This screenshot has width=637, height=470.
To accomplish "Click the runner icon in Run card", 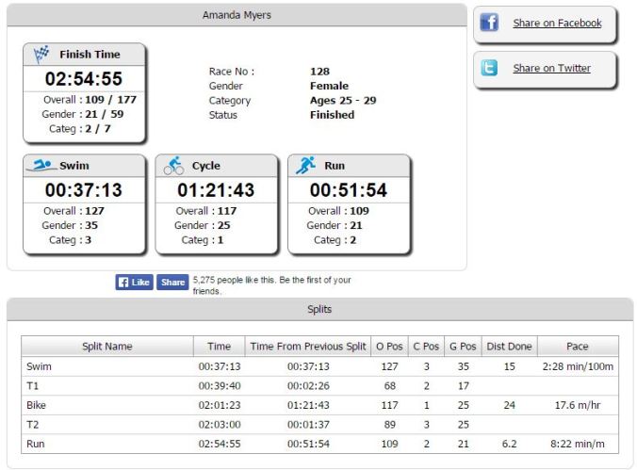I will point(306,166).
